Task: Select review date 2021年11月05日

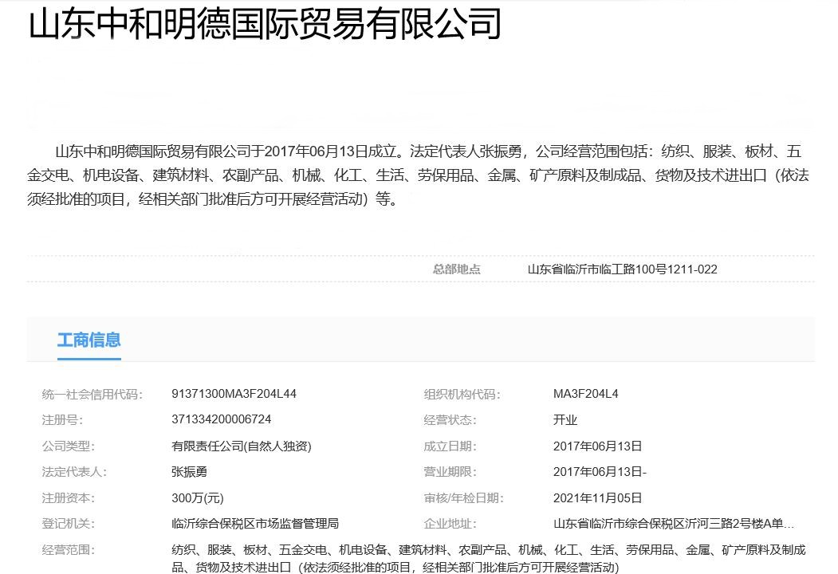Action: [597, 498]
